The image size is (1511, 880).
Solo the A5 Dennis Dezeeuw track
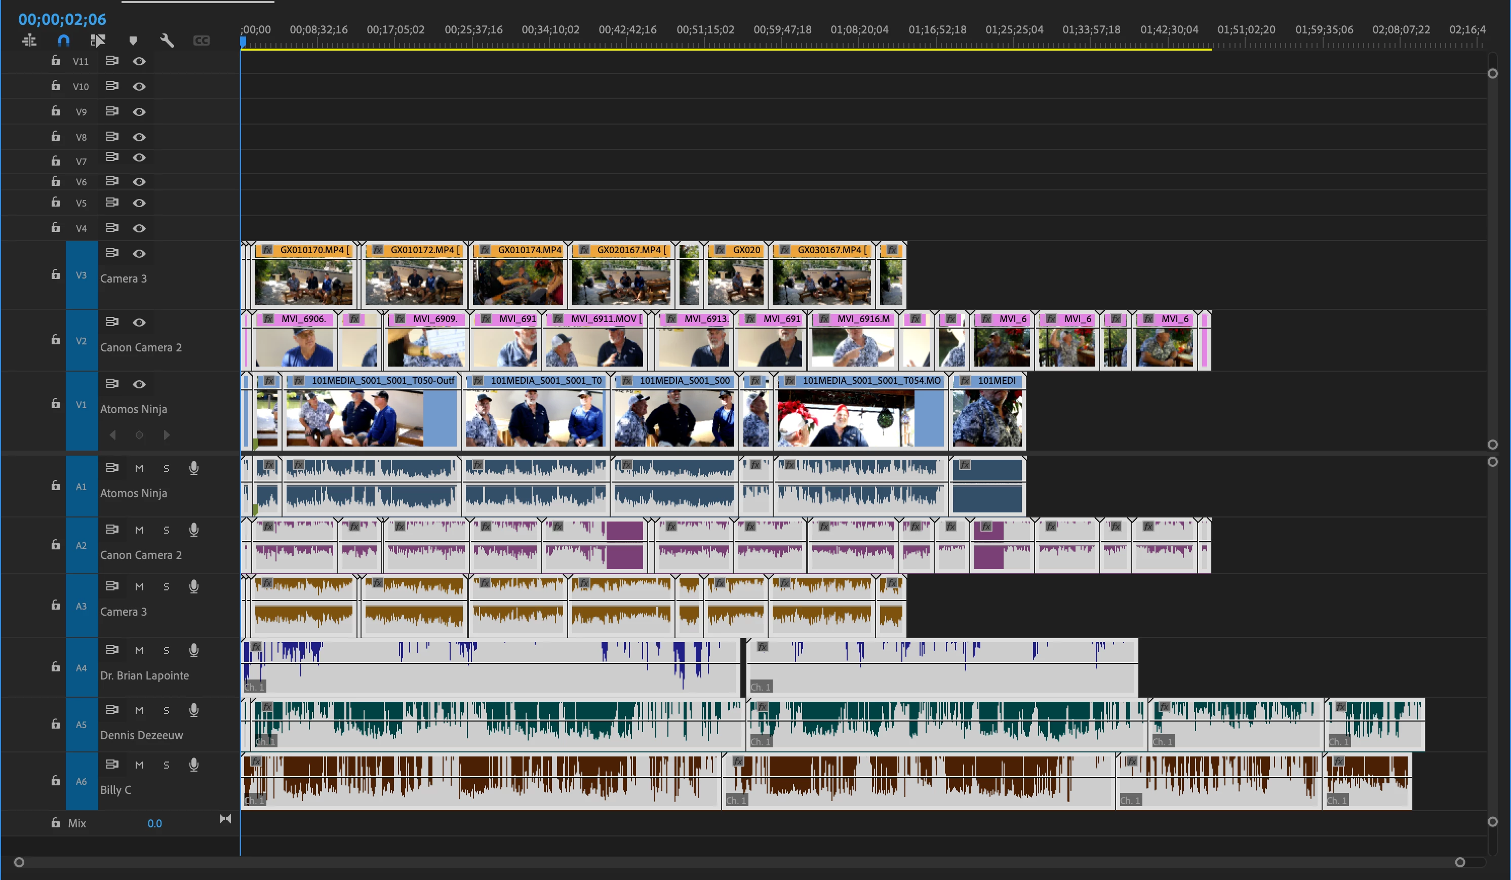[167, 710]
